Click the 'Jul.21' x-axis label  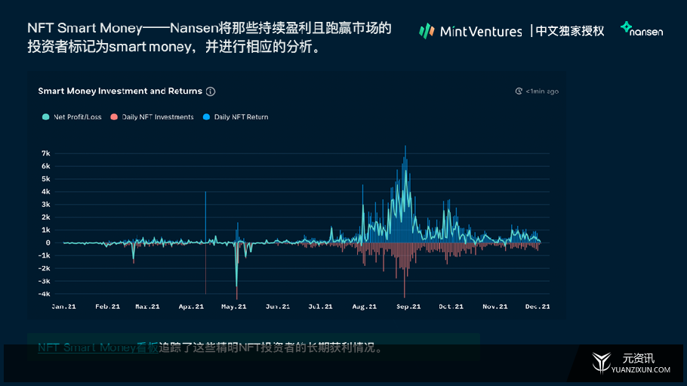(x=320, y=307)
